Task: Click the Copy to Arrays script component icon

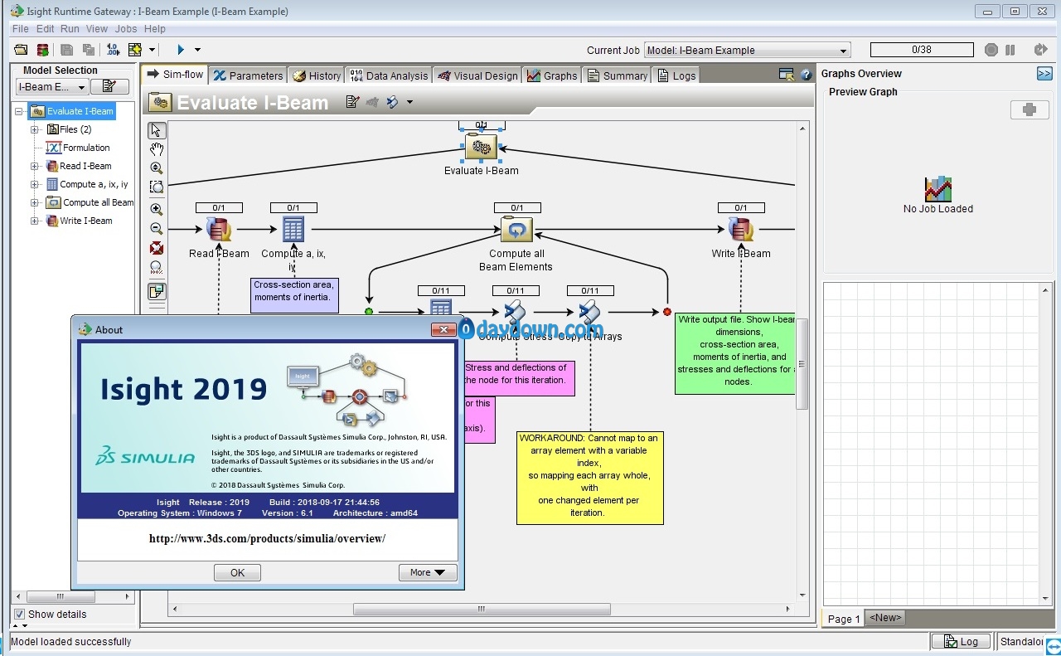Action: click(589, 313)
